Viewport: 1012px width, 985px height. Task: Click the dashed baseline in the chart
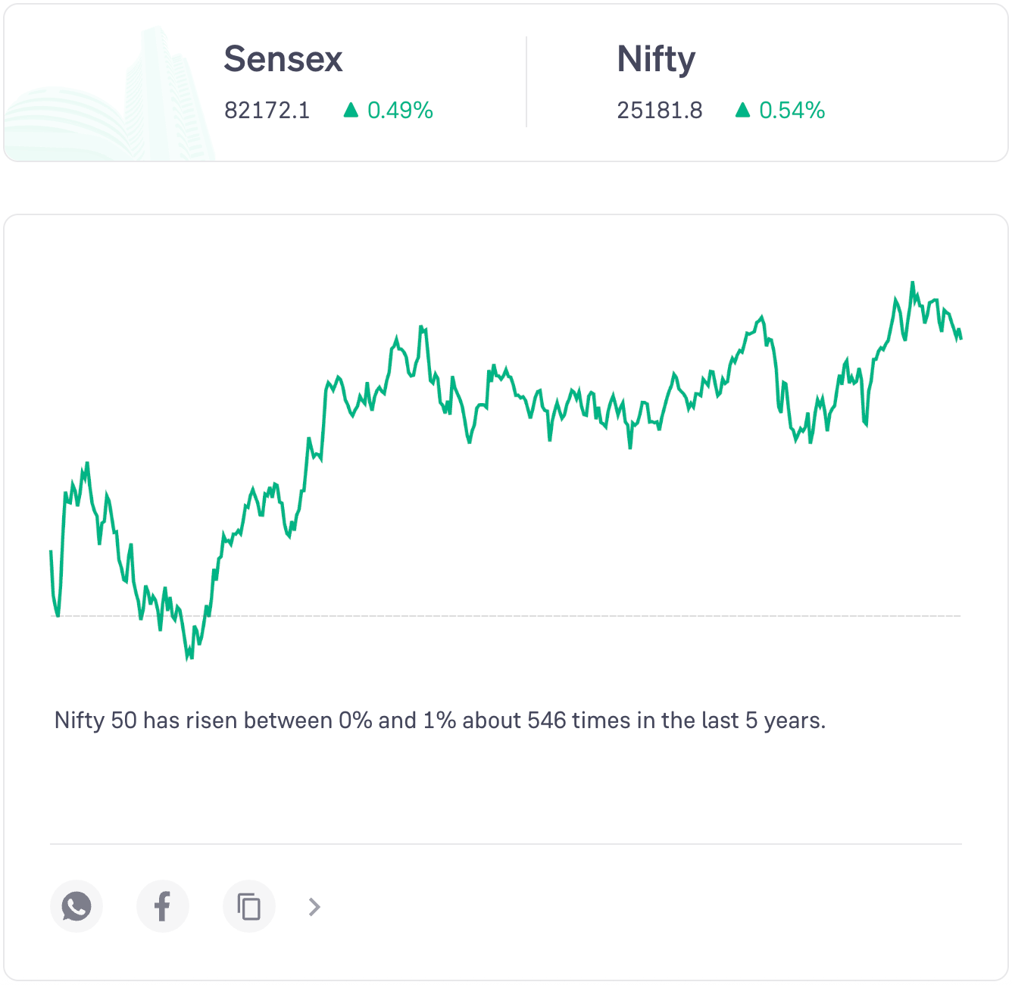pyautogui.click(x=530, y=616)
